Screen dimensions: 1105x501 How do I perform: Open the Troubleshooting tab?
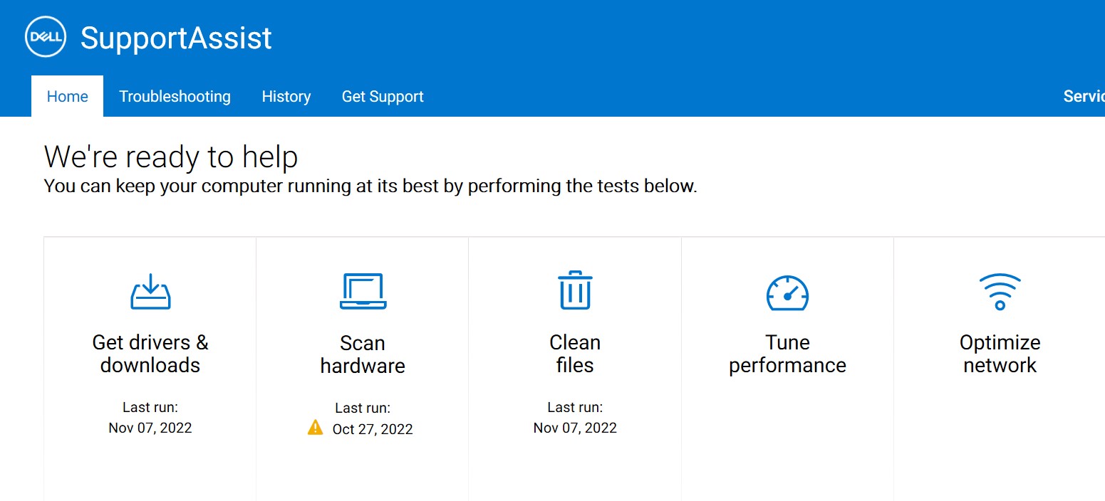pyautogui.click(x=175, y=96)
